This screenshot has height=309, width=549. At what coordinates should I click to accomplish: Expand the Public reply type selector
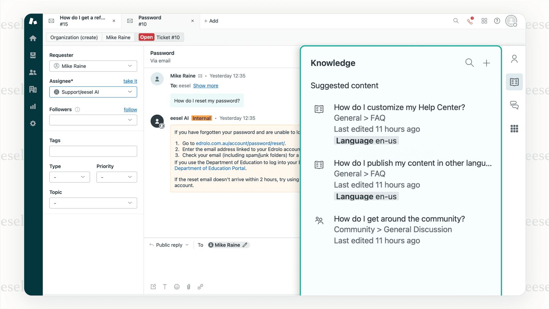(x=169, y=245)
